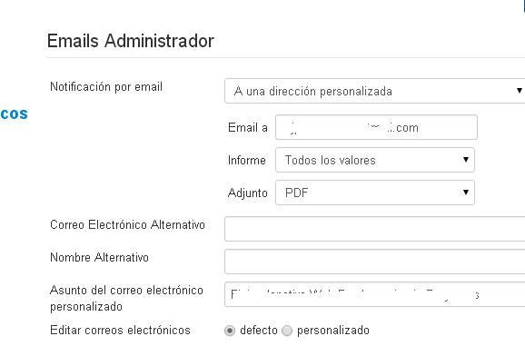The image size is (525, 356).
Task: Select the defecto radio button
Action: click(230, 331)
